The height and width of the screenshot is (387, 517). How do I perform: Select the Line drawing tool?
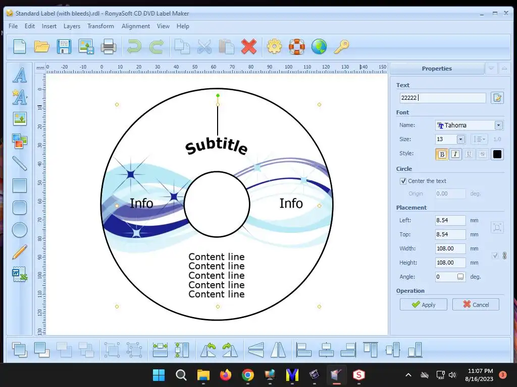pos(20,163)
